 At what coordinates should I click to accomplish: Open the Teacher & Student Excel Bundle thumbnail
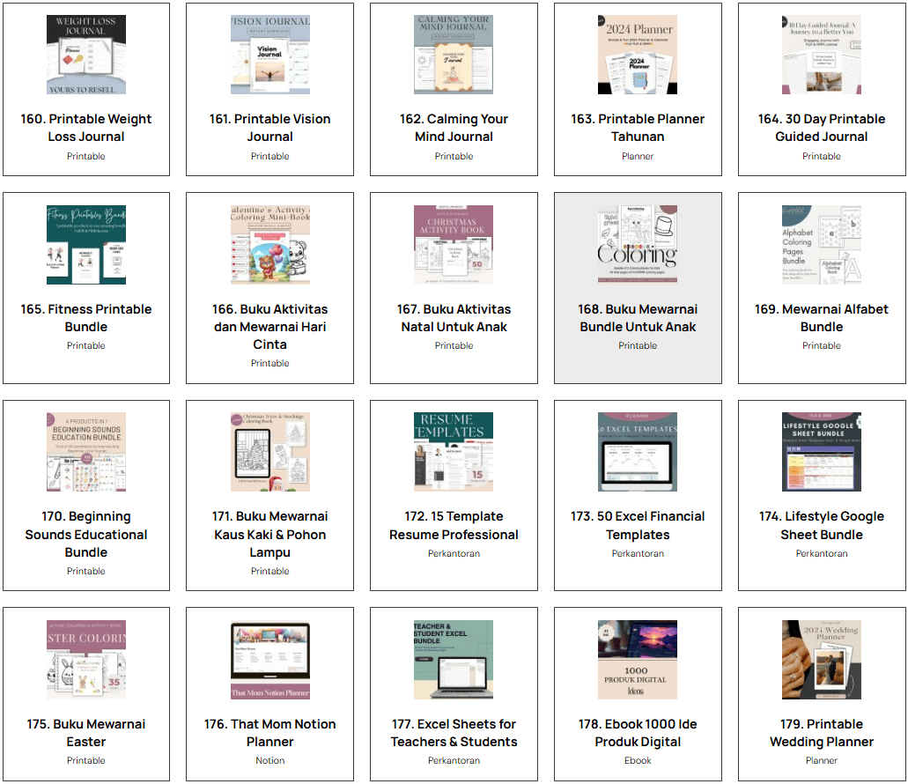point(454,660)
